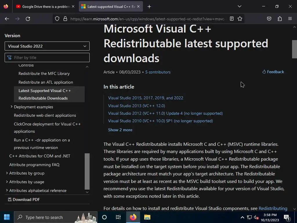Click the Download PDF button
Screen dimensions: 297x223
coord(24,199)
